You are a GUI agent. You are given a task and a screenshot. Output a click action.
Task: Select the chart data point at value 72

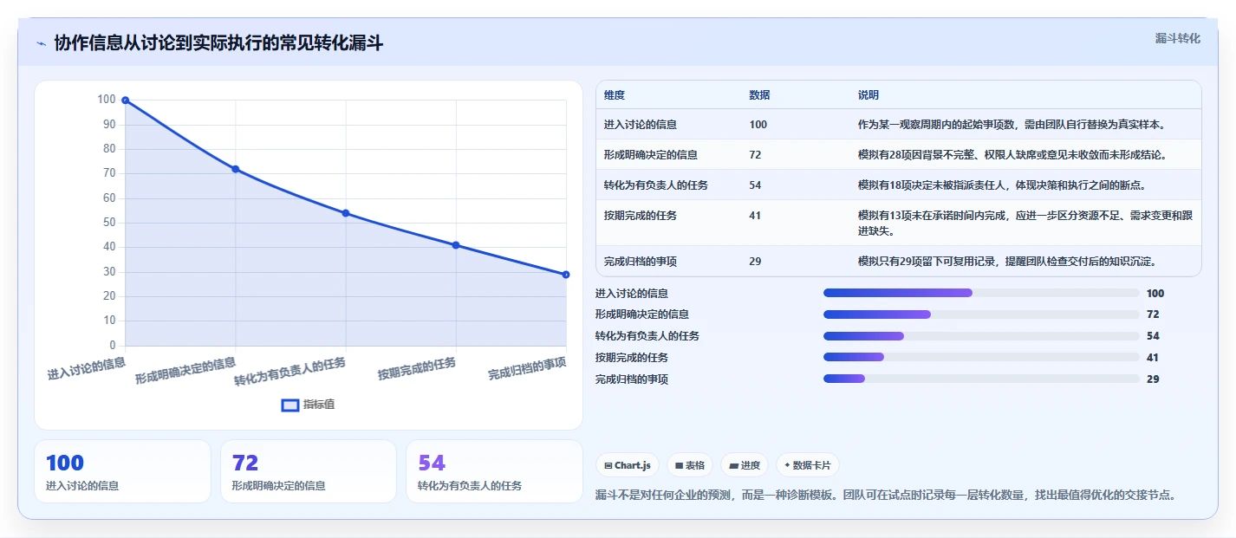[x=236, y=169]
